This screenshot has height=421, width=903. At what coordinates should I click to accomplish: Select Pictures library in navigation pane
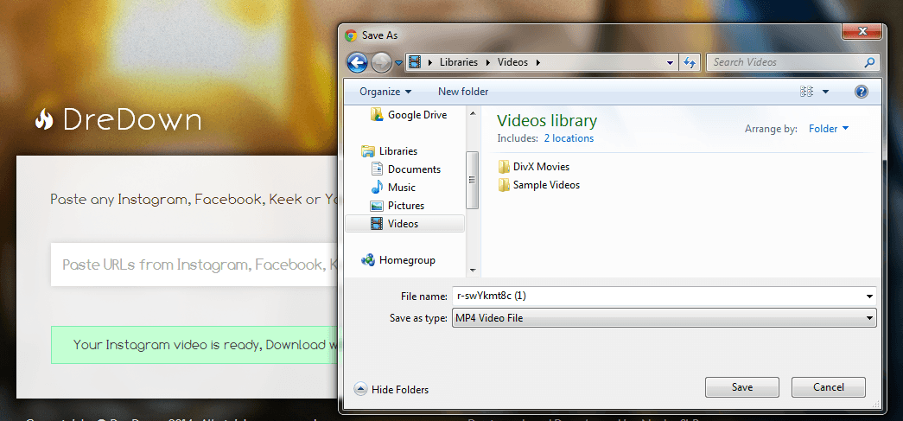tap(398, 206)
